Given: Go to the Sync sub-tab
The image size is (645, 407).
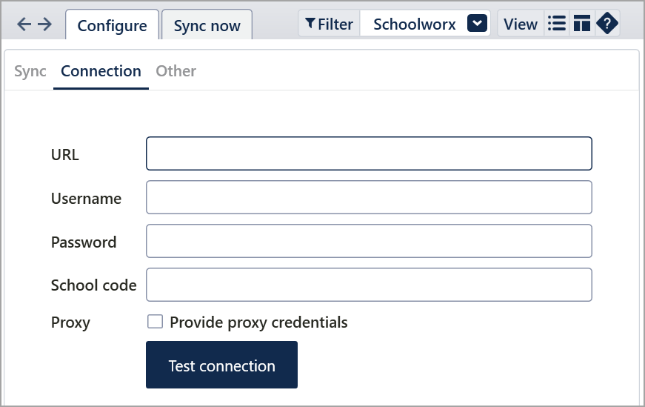Looking at the screenshot, I should (x=30, y=71).
